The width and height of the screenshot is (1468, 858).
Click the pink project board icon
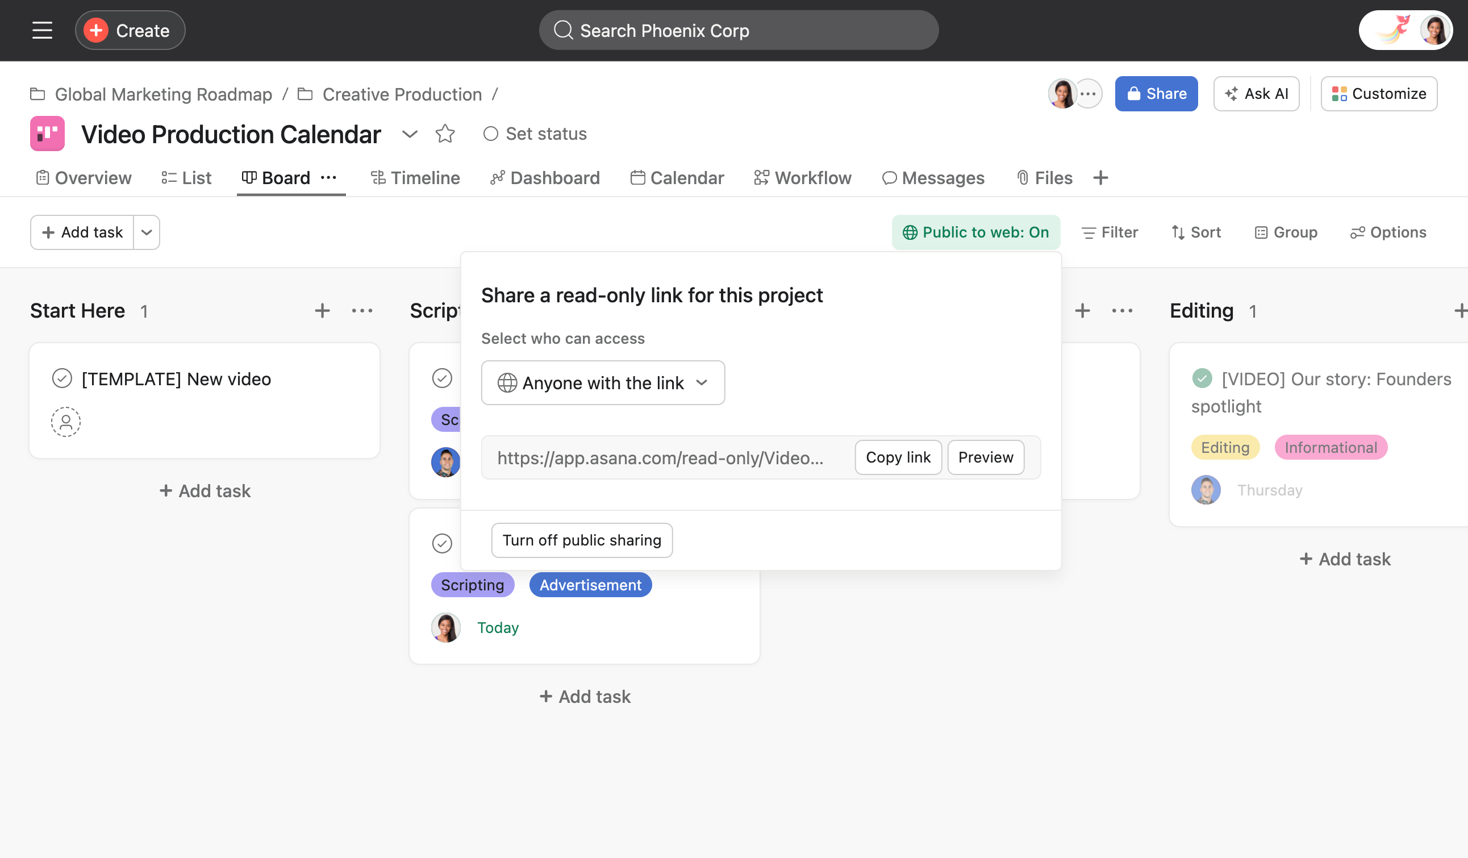[47, 134]
